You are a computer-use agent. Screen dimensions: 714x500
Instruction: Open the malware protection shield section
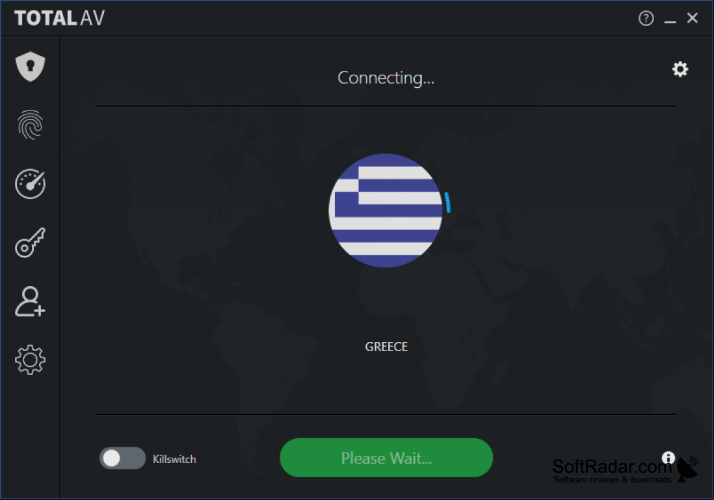(30, 66)
